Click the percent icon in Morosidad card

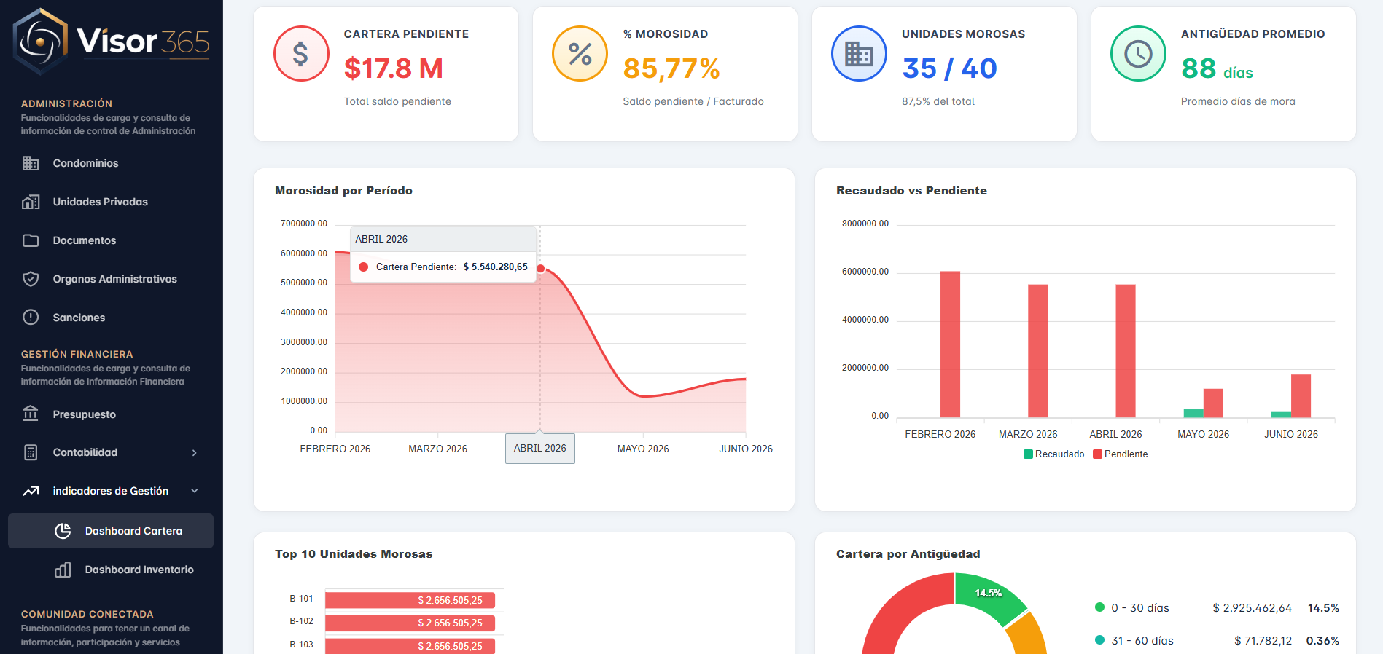click(x=580, y=54)
